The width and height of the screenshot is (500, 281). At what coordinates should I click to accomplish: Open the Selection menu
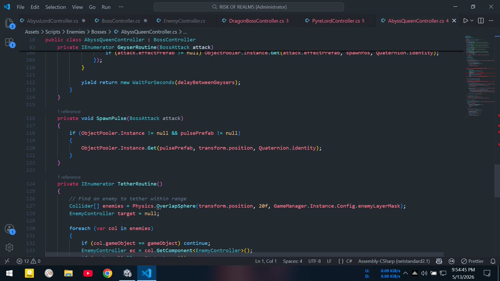tap(55, 7)
